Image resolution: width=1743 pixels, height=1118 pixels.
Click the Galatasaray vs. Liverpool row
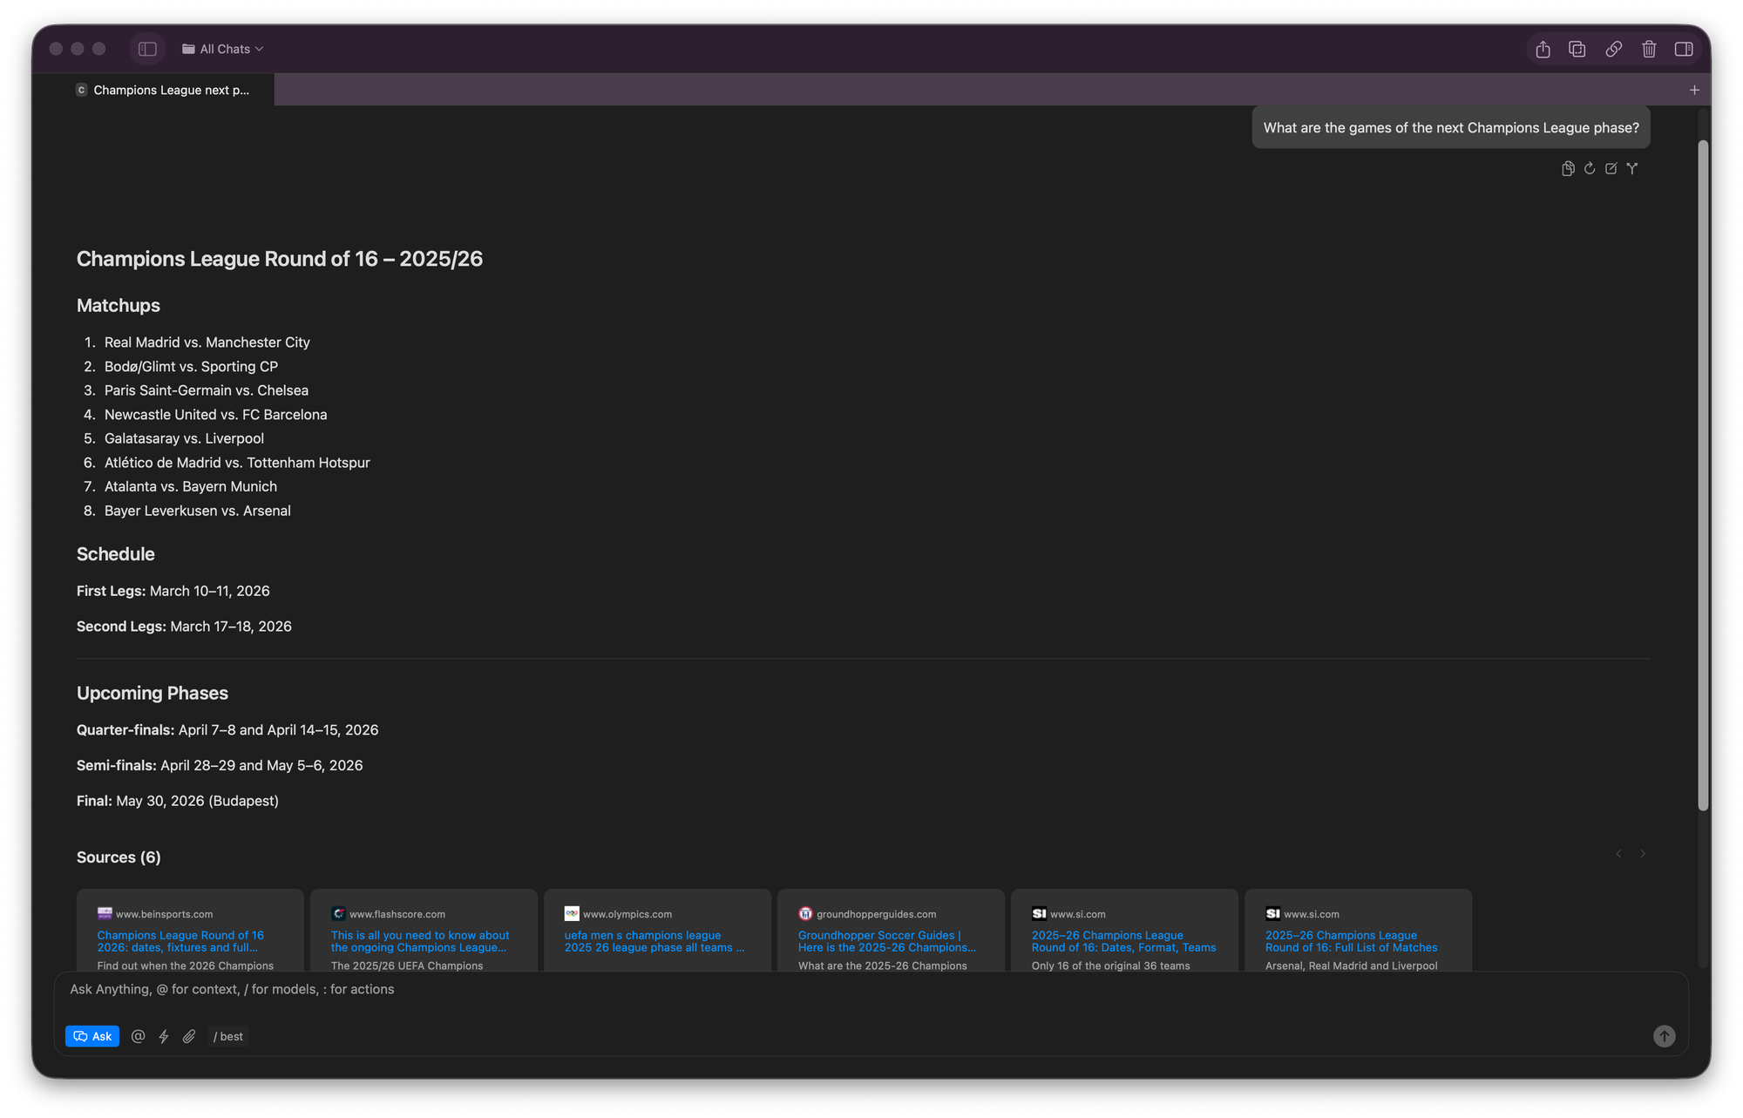184,438
